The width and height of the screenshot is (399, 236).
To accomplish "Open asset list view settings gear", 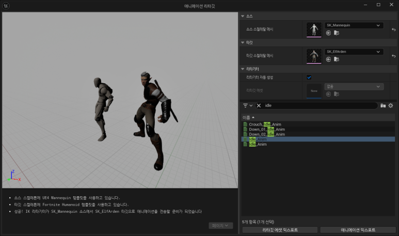I will [391, 105].
